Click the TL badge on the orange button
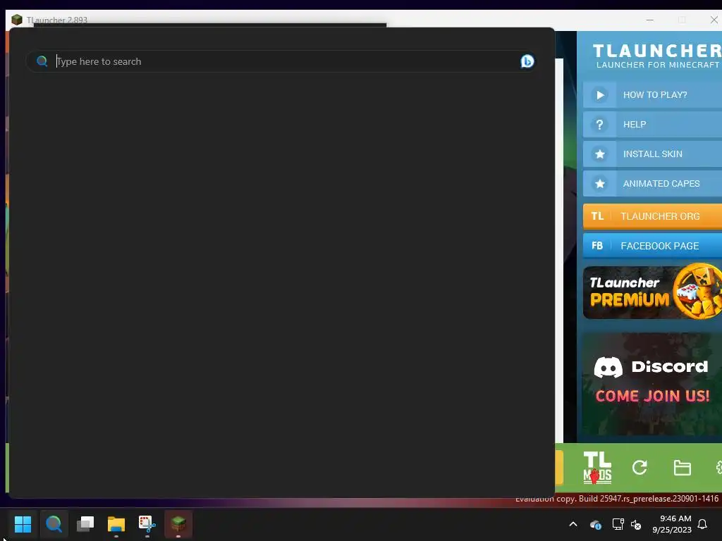Image resolution: width=722 pixels, height=541 pixels. (597, 216)
